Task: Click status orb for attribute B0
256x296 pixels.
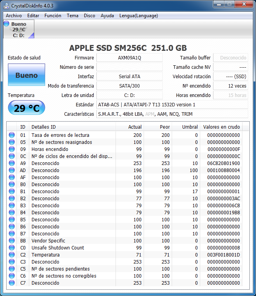Action: click(12, 184)
